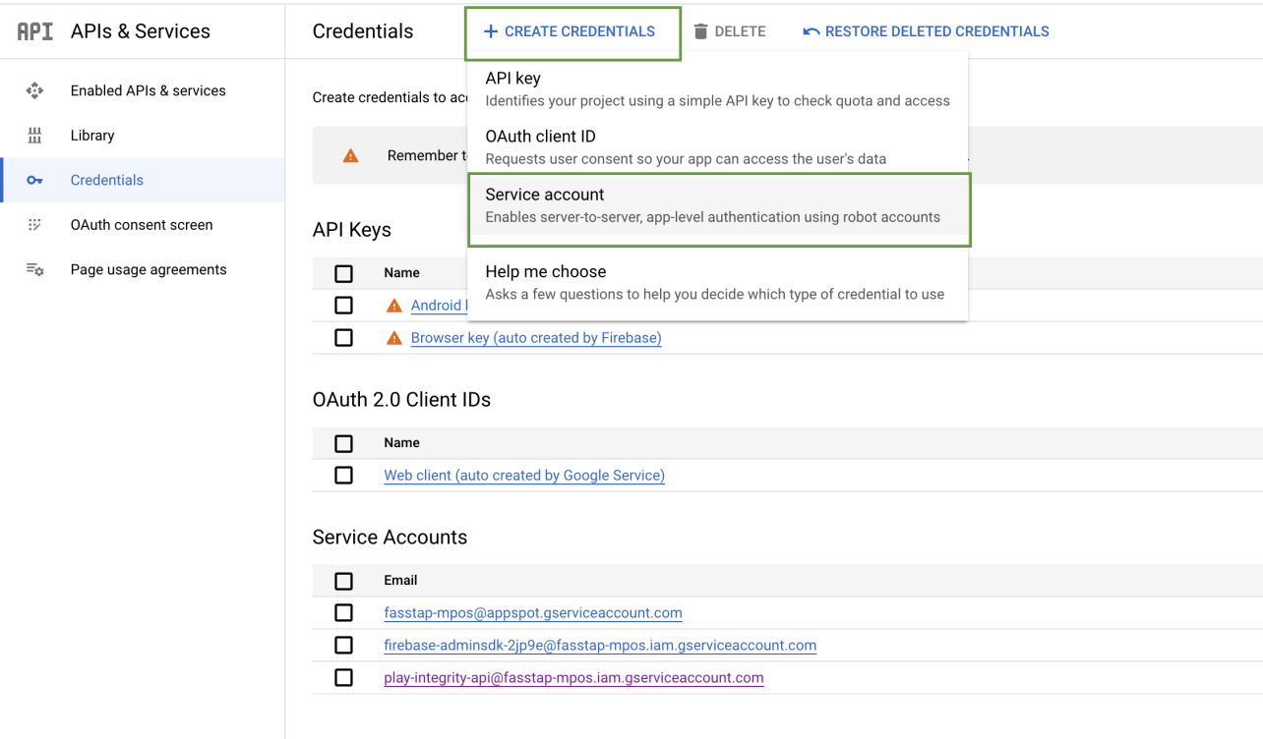Tick the select-all checkbox in API Keys header
The width and height of the screenshot is (1263, 739).
click(x=343, y=273)
